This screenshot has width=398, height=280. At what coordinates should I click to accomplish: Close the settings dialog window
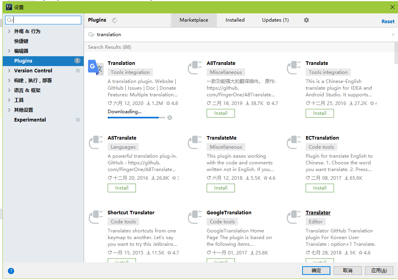[392, 7]
